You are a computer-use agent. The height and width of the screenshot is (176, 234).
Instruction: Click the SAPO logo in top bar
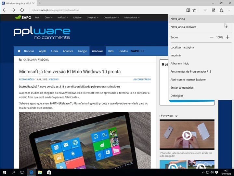(x=23, y=17)
